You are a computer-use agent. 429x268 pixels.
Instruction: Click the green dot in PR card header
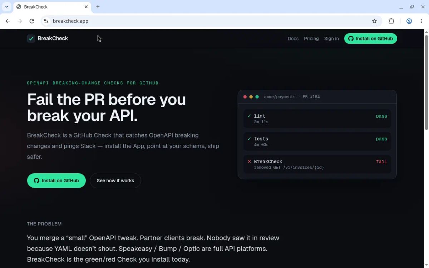257,97
